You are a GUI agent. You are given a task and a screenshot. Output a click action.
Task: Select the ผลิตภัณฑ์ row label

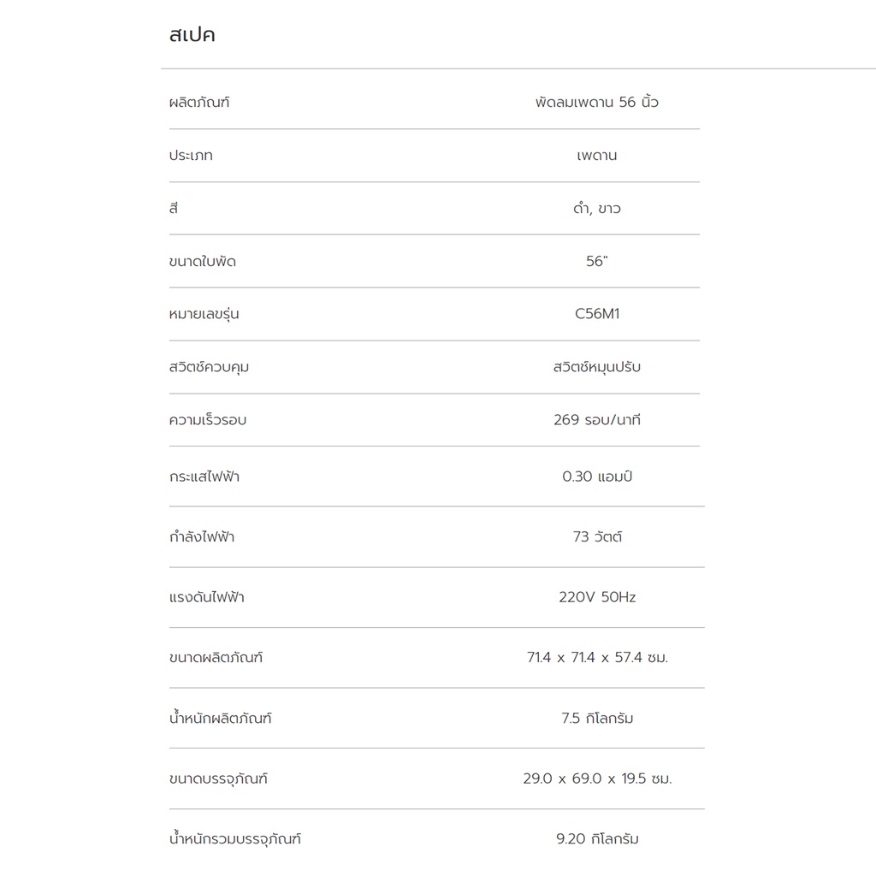(198, 103)
